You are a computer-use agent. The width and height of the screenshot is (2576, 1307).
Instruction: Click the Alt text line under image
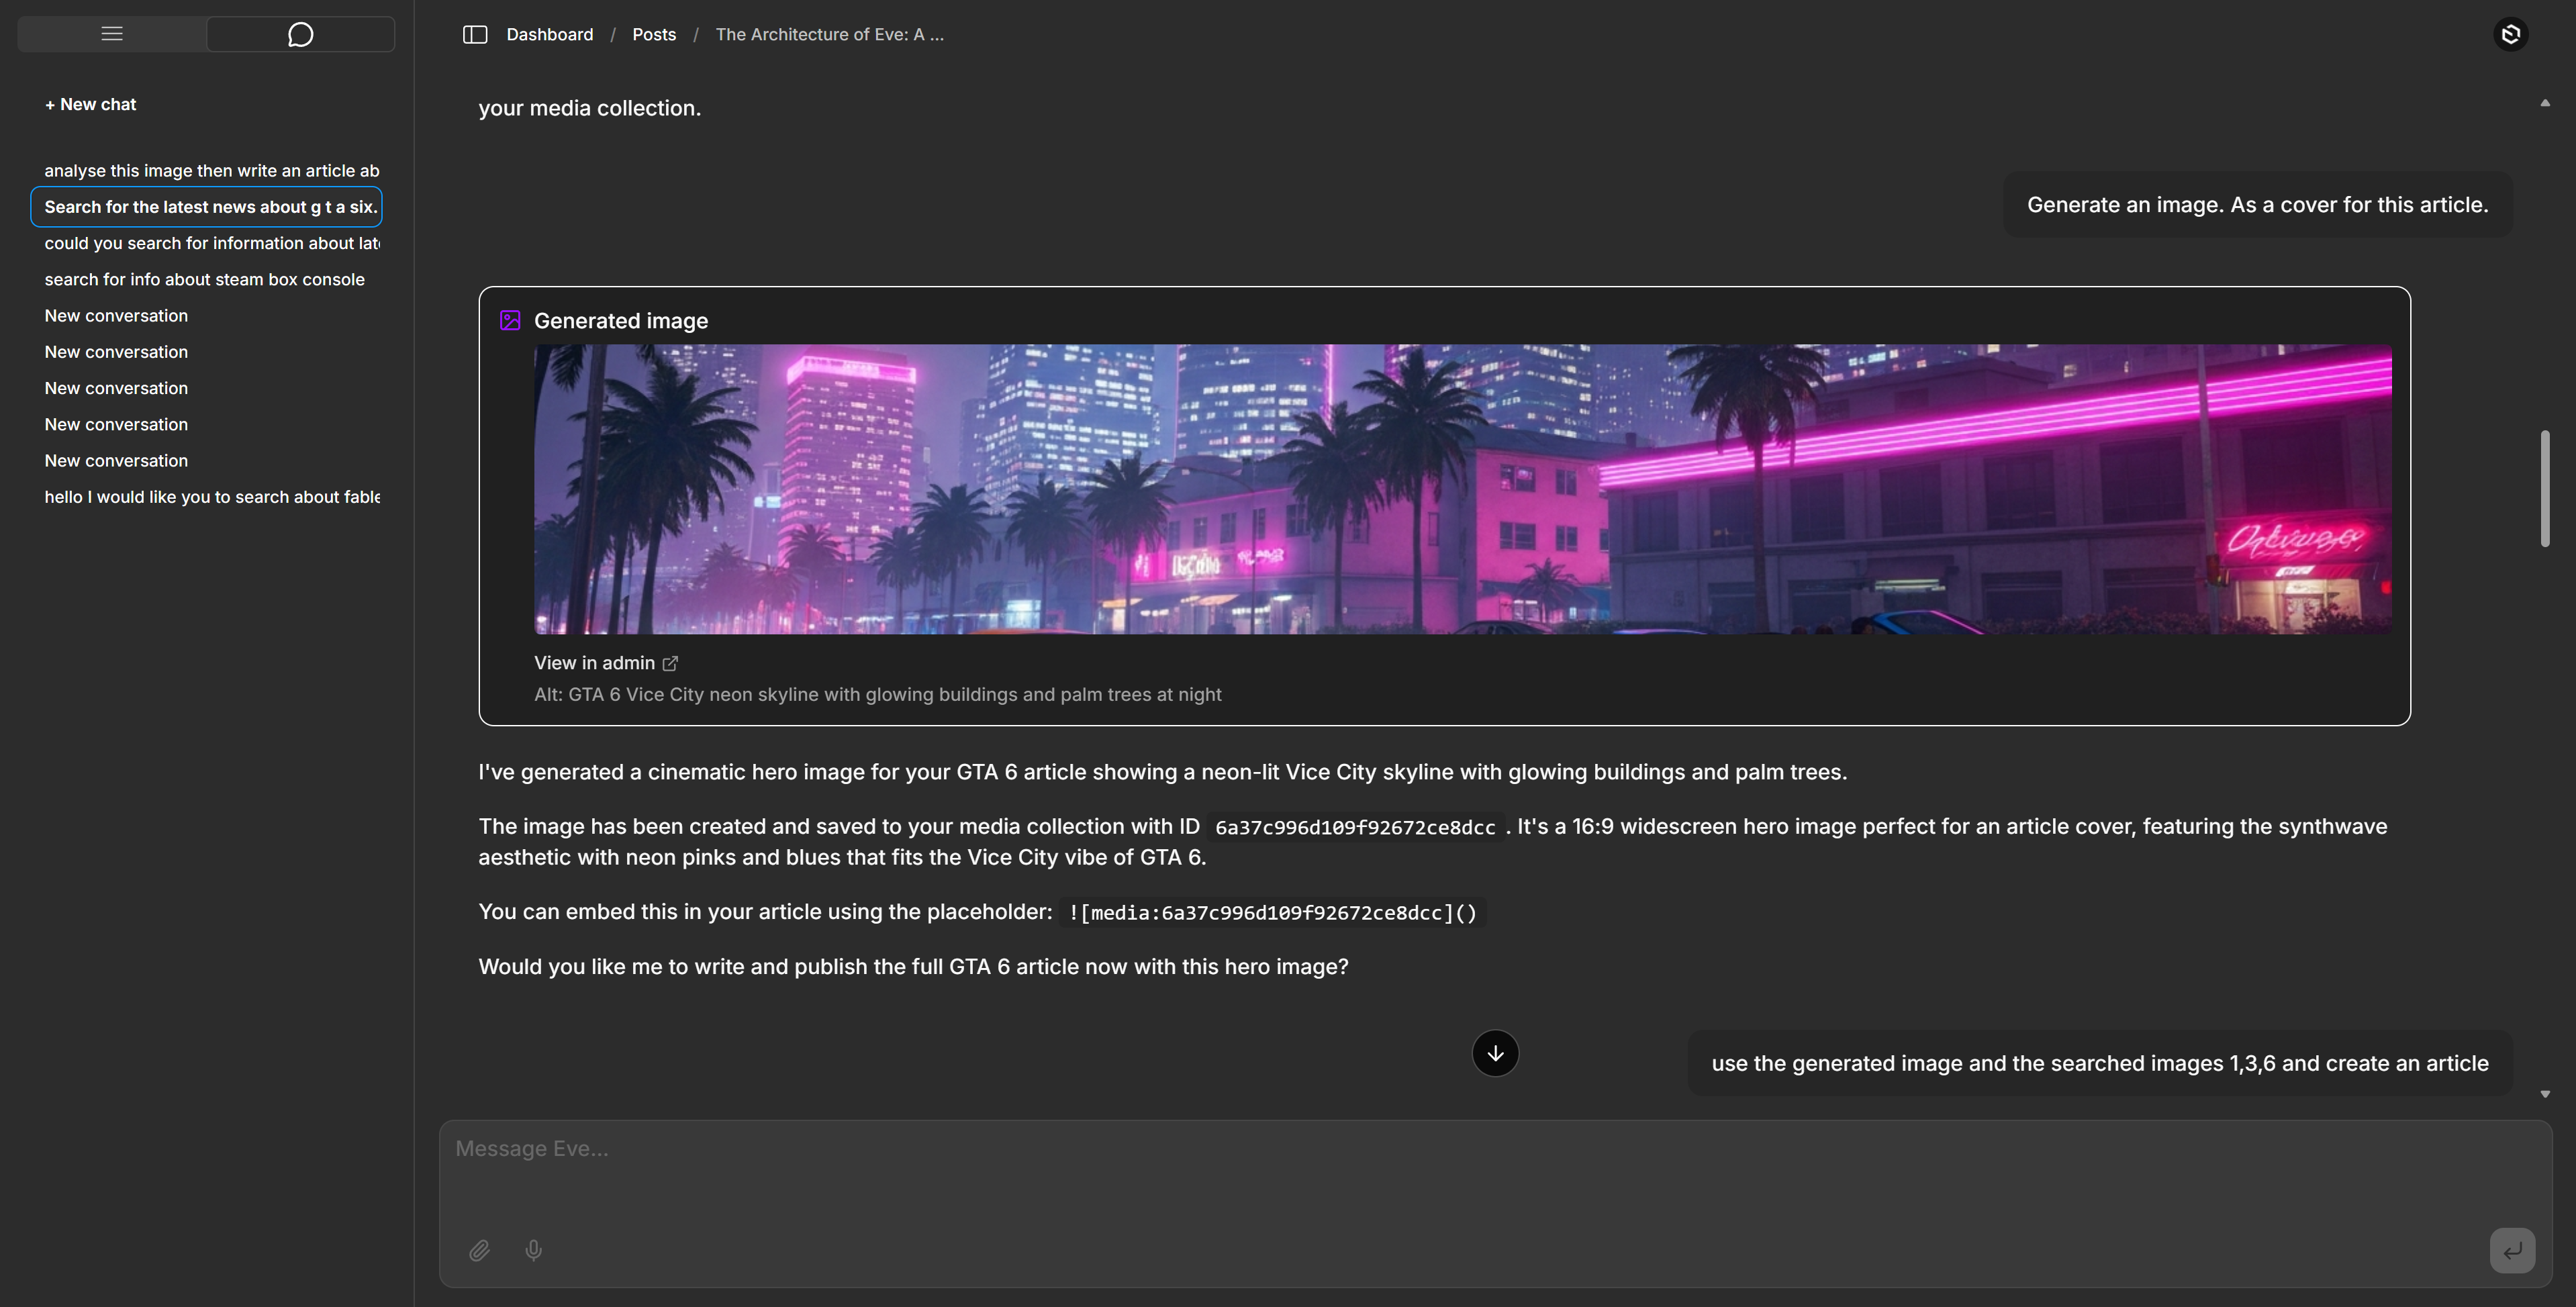[x=877, y=694]
